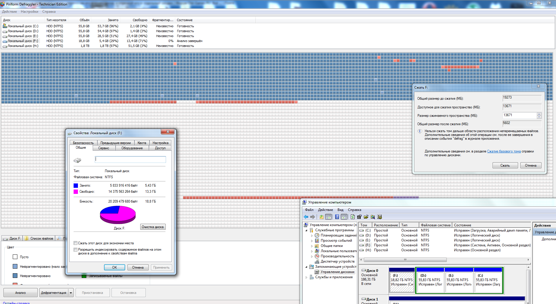Click the disk label text field in properties
Viewport: 556px width, 304px height.
[x=130, y=159]
